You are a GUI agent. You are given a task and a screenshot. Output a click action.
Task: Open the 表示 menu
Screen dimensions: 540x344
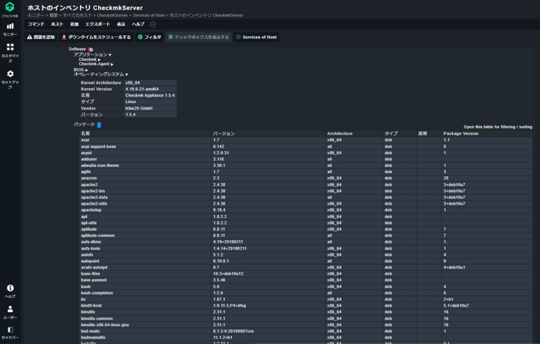(121, 24)
